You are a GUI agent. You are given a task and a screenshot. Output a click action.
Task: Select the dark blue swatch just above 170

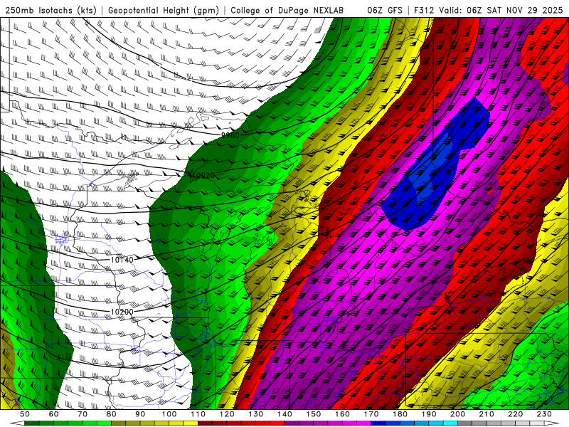(378, 423)
